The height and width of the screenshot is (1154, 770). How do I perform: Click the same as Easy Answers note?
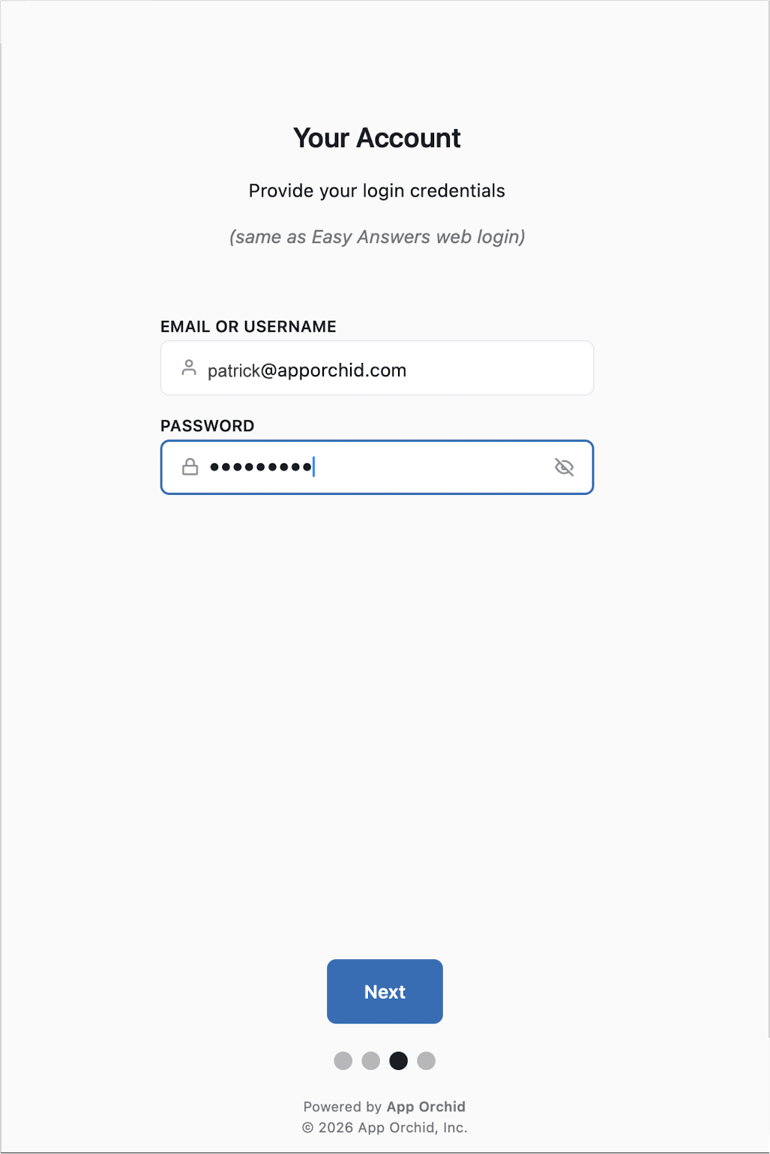(377, 237)
